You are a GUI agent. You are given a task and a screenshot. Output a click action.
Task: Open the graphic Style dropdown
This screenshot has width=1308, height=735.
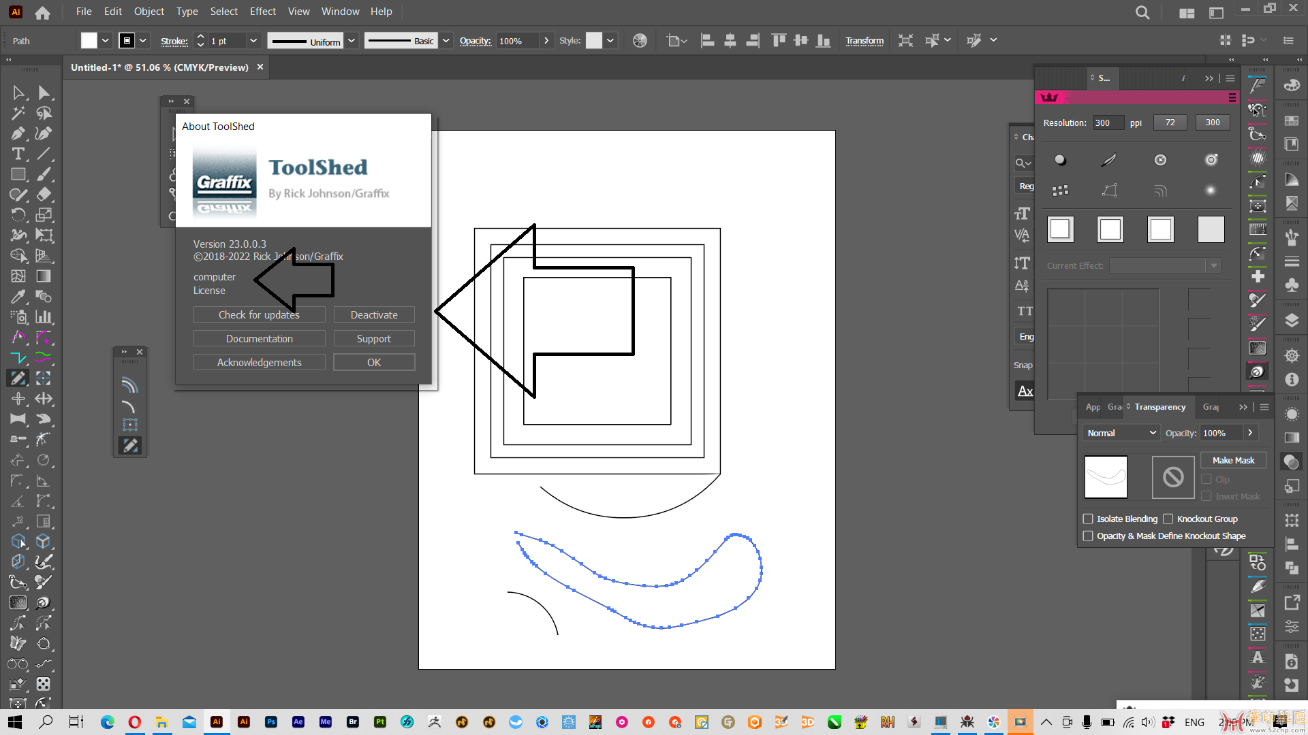click(610, 41)
